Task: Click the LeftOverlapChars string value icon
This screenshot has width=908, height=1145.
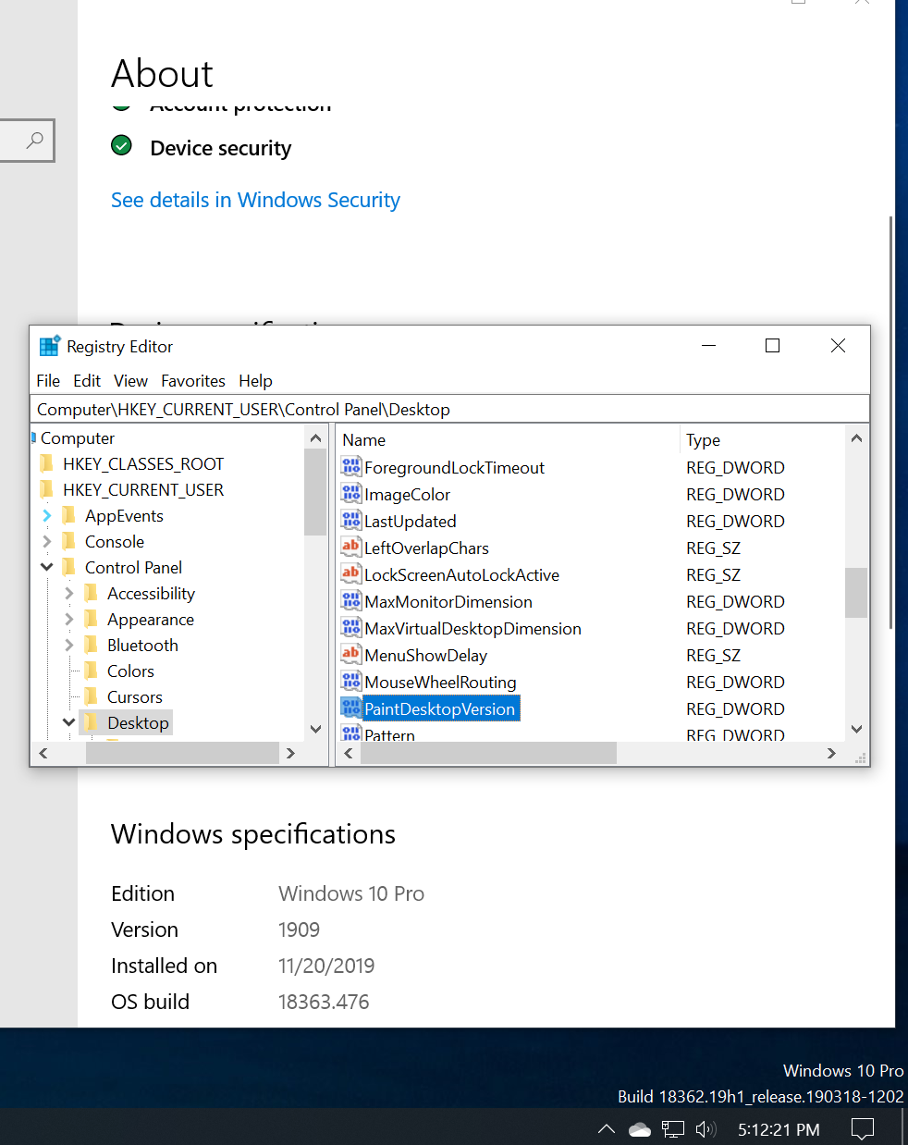Action: [351, 547]
